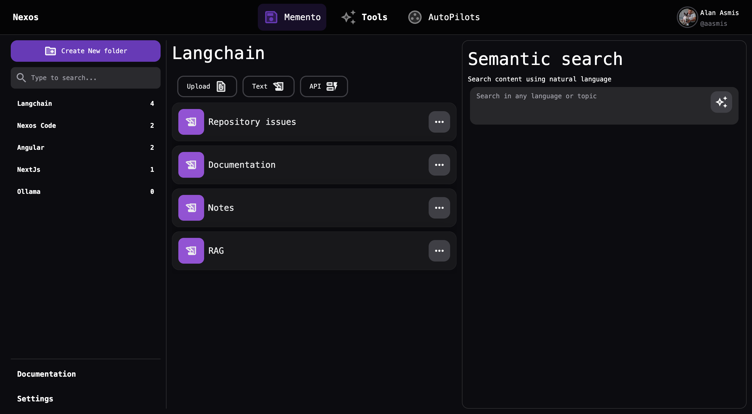Viewport: 752px width, 414px height.
Task: Click the semantic search sparkle icon
Action: tap(721, 102)
